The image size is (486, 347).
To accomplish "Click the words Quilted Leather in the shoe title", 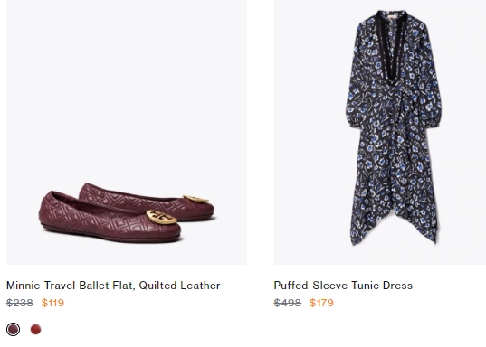I will coord(179,285).
